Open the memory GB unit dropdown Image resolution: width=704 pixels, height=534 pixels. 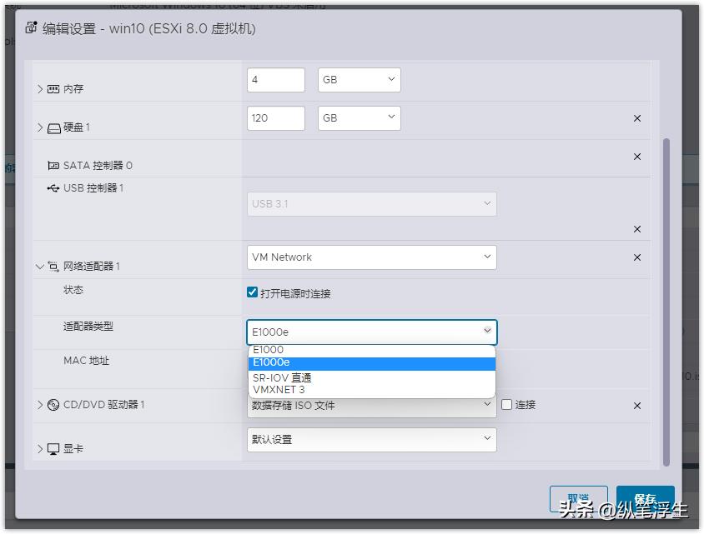360,80
